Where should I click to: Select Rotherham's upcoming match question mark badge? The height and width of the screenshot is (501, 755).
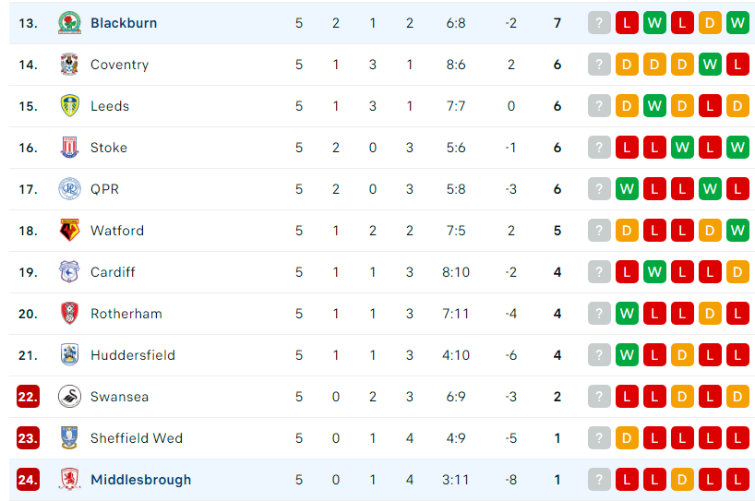click(599, 314)
